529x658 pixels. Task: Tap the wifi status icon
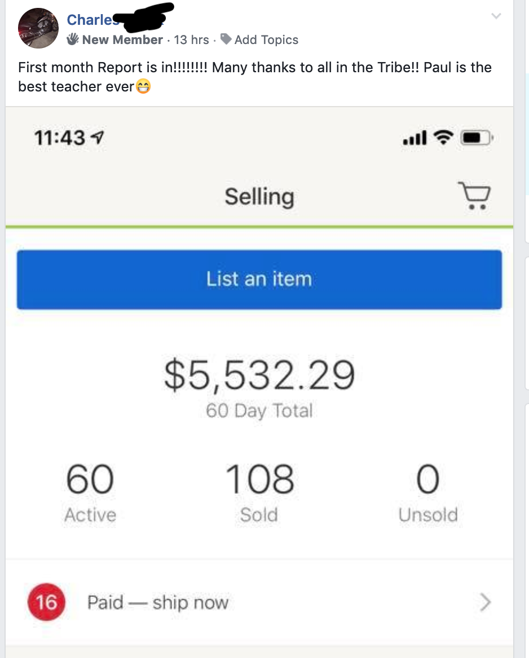click(x=443, y=137)
